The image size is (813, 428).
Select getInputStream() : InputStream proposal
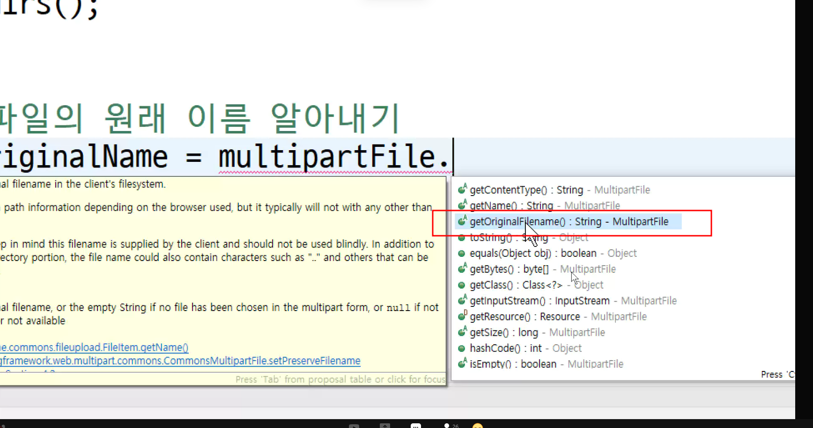coord(567,301)
